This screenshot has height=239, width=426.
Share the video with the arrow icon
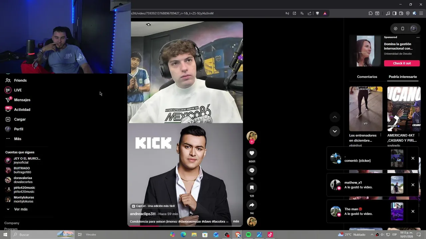tap(252, 205)
